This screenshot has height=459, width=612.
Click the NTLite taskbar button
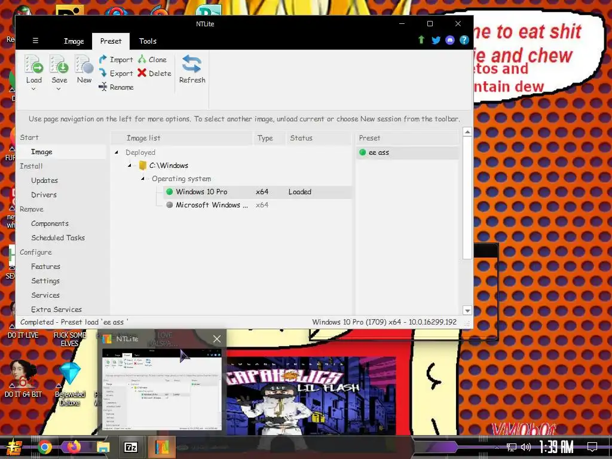point(161,447)
